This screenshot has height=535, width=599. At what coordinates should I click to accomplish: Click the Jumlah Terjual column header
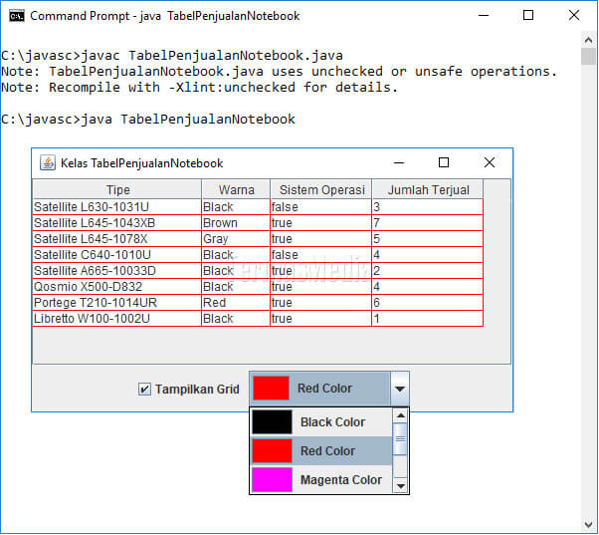(x=428, y=189)
